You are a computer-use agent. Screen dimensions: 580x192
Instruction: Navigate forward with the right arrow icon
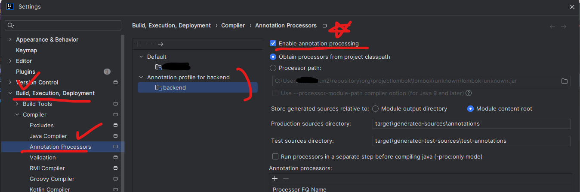[564, 27]
